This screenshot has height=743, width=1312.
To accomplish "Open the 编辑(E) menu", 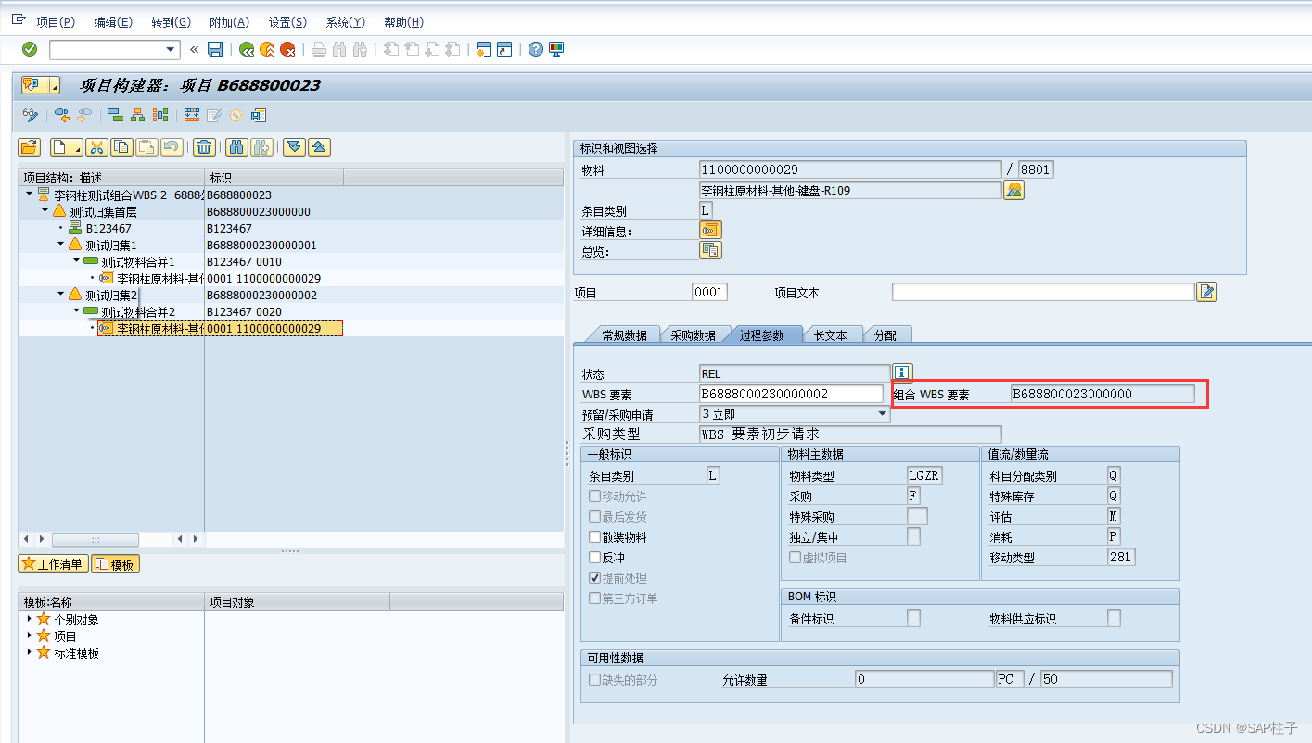I will click(113, 22).
